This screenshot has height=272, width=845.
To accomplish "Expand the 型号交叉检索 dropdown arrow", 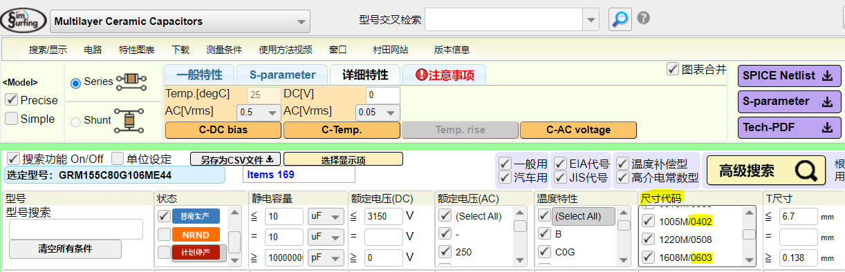I will [x=591, y=19].
